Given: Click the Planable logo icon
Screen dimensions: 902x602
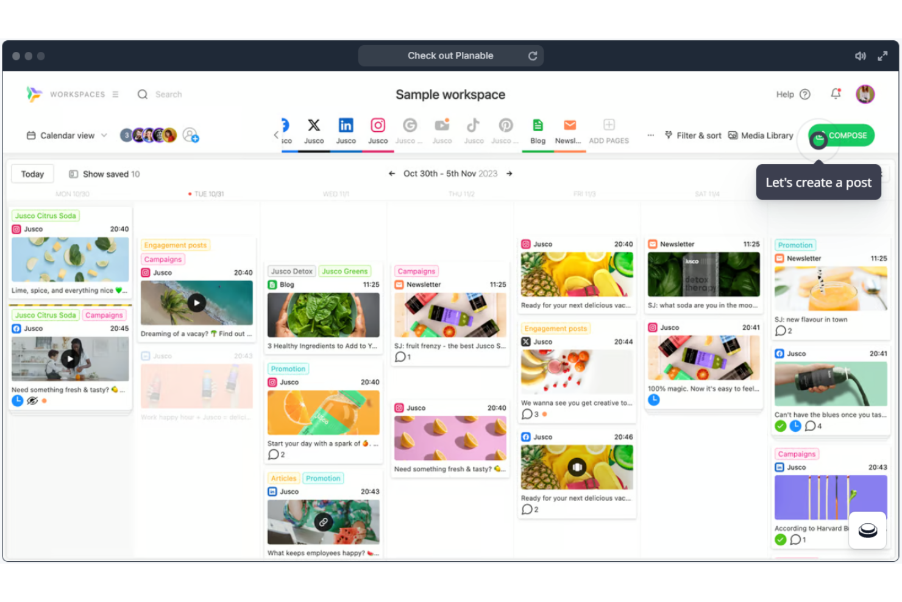Looking at the screenshot, I should tap(34, 94).
